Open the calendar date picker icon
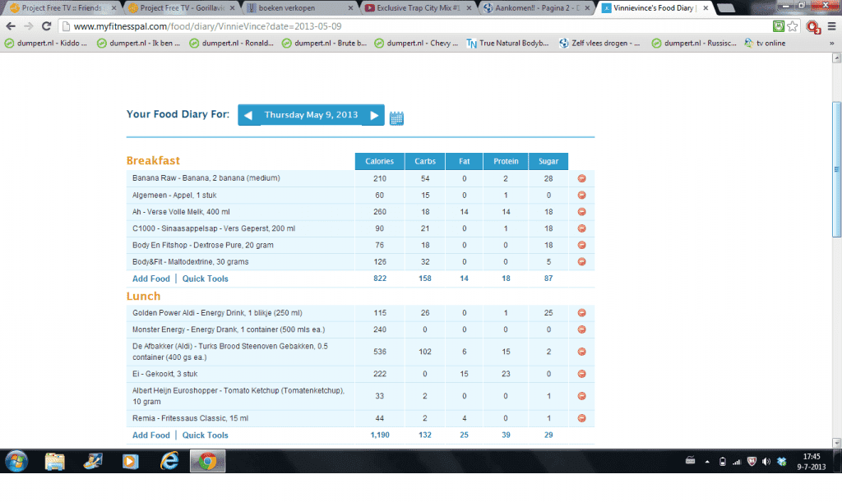This screenshot has height=502, width=842. tap(396, 117)
